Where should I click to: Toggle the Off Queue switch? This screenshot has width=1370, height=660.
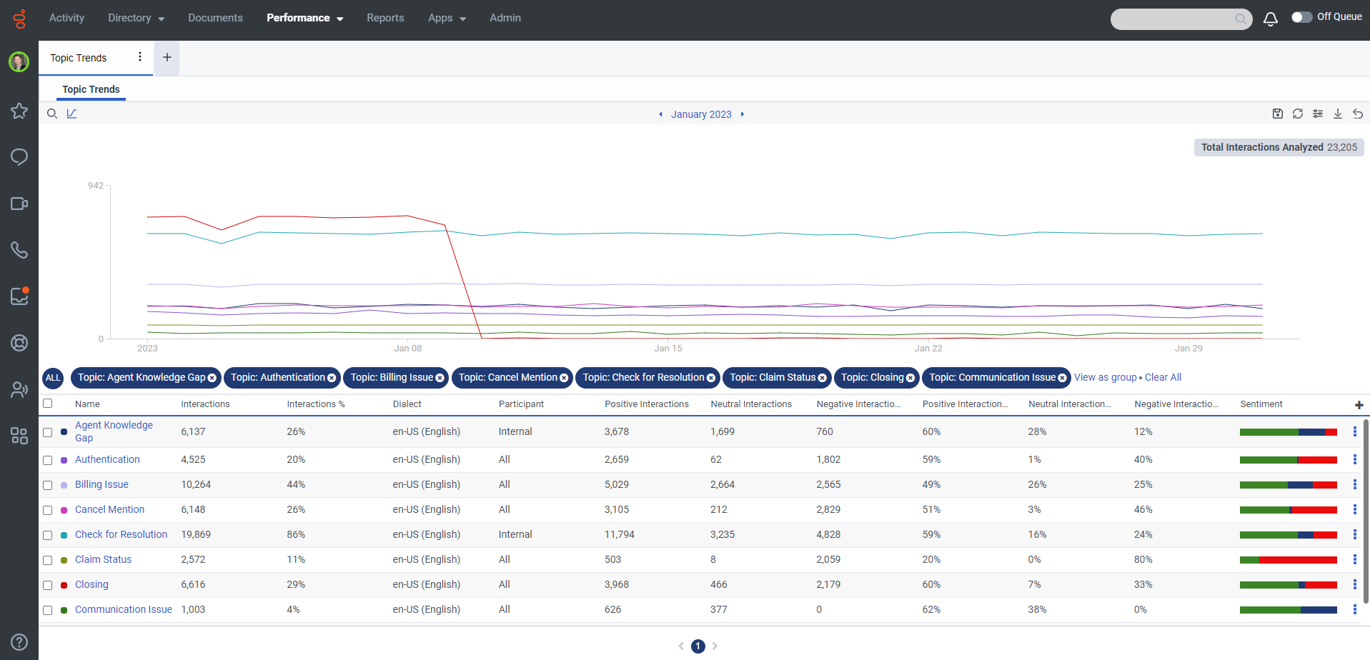[1301, 17]
